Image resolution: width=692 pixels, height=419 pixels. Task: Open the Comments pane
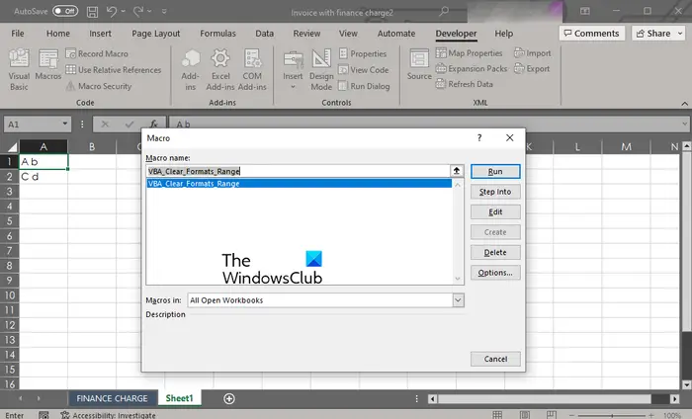coord(592,34)
